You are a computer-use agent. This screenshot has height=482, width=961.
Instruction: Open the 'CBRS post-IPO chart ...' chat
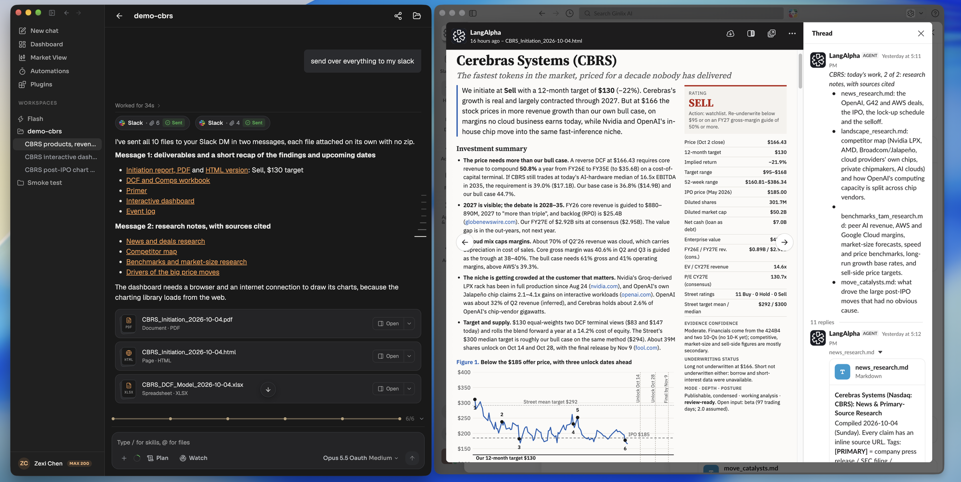(60, 170)
